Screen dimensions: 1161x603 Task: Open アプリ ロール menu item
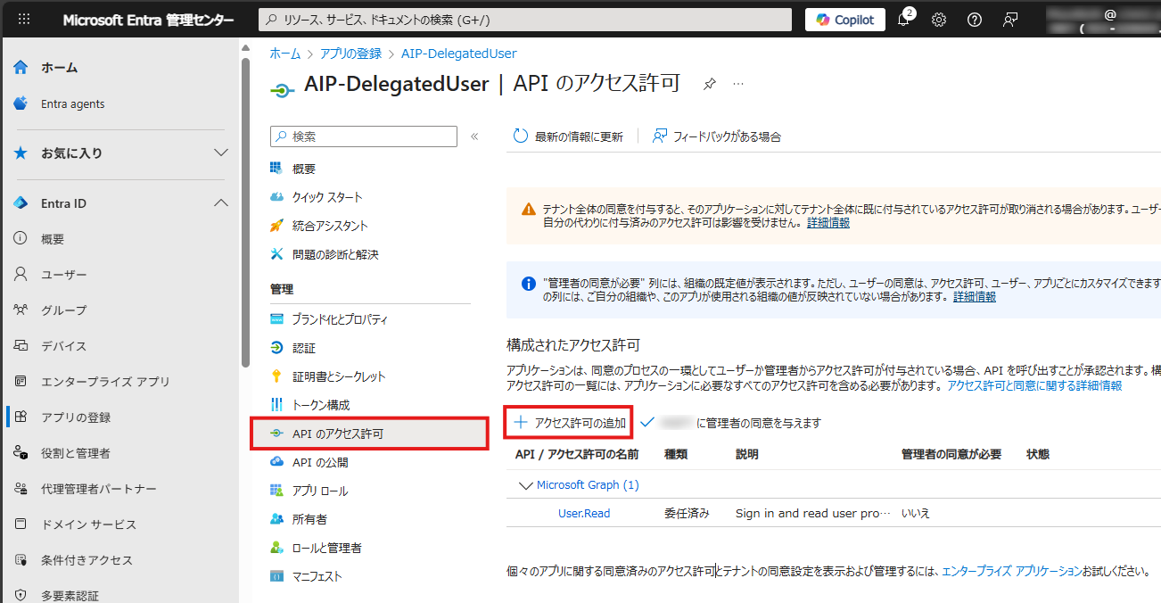320,491
